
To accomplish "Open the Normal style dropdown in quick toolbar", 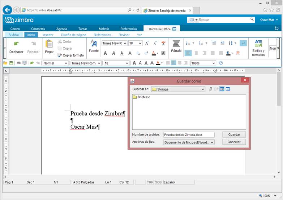I will click(x=66, y=63).
